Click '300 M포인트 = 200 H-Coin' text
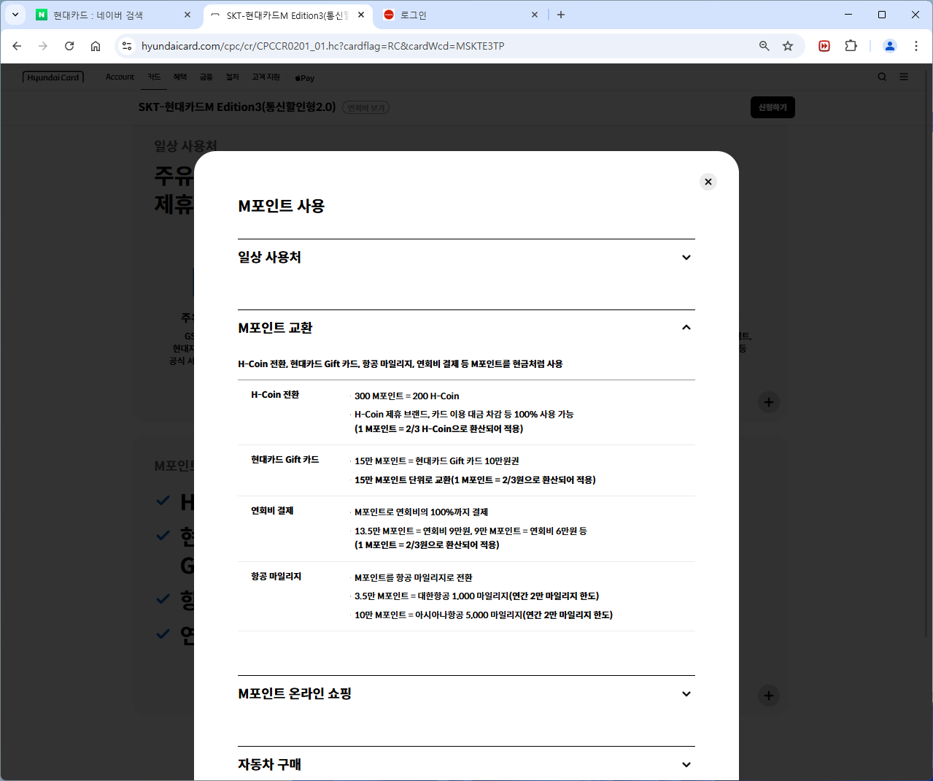The image size is (933, 781). (407, 396)
